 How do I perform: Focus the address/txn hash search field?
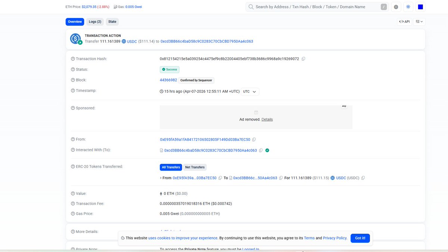tap(317, 7)
